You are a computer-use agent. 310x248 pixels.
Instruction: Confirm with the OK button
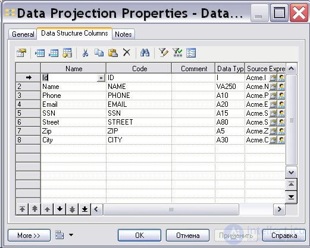coord(139,236)
